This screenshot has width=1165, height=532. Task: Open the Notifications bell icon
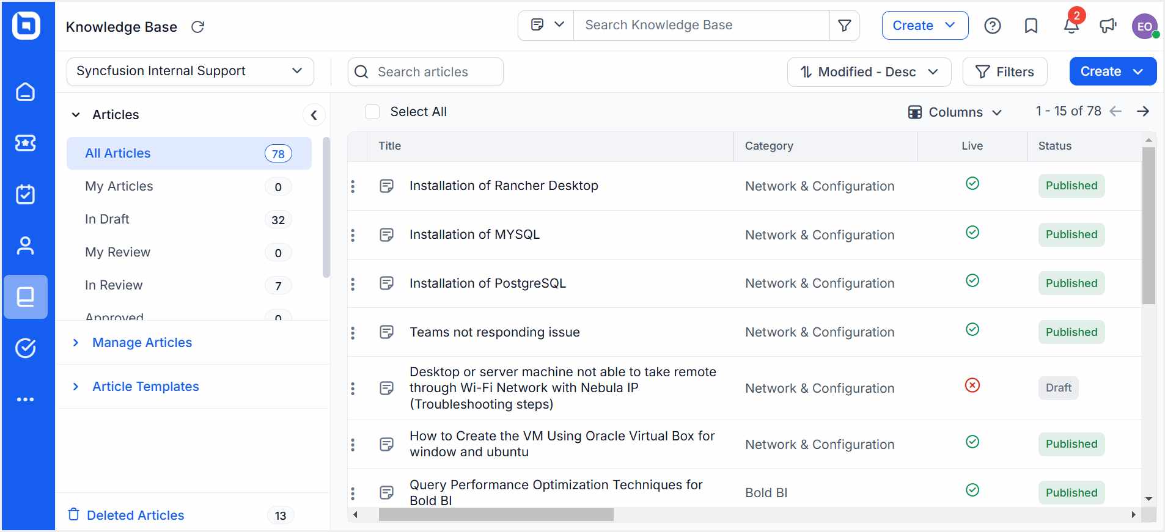coord(1071,26)
